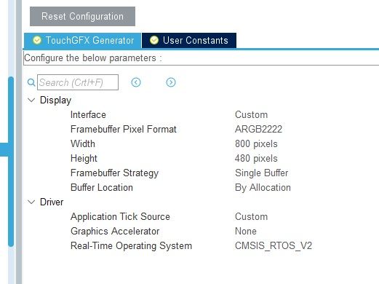Click the User Constants tab checkmark icon
Screen dimensions: 379x284
click(x=154, y=40)
